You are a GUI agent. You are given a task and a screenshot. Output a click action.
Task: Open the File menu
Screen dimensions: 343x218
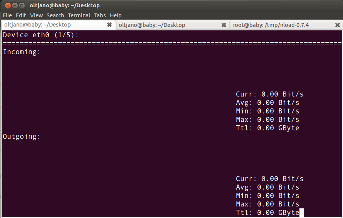pyautogui.click(x=7, y=15)
